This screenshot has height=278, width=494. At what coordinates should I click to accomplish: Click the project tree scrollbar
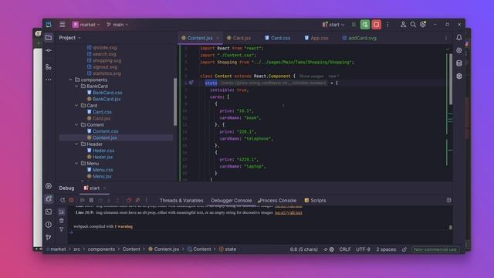click(x=175, y=102)
